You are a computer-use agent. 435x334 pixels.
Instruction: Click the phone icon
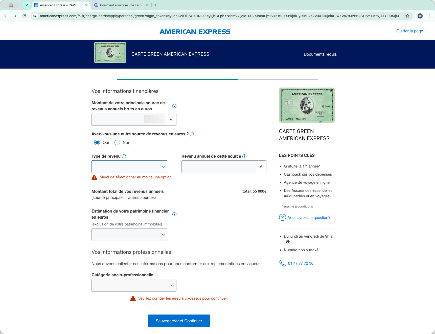pos(282,263)
